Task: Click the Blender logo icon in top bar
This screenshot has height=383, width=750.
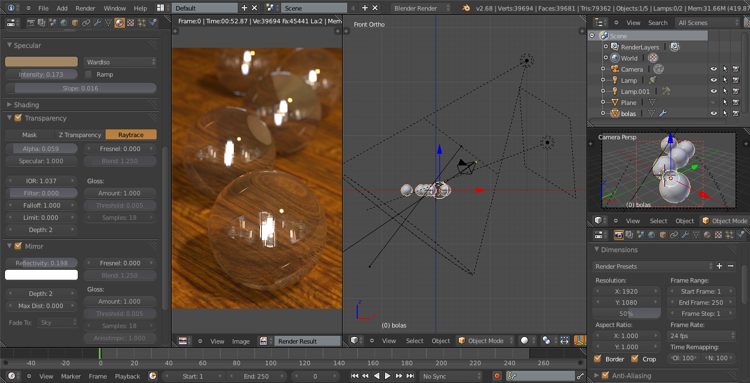Action: pyautogui.click(x=466, y=8)
